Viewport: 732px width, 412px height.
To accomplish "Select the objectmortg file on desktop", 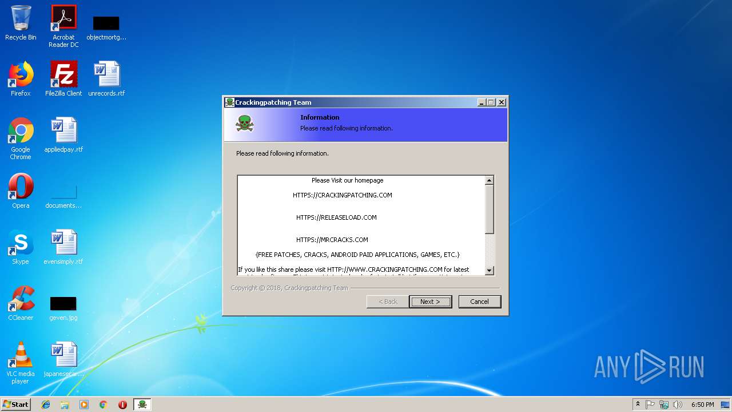I will [106, 27].
